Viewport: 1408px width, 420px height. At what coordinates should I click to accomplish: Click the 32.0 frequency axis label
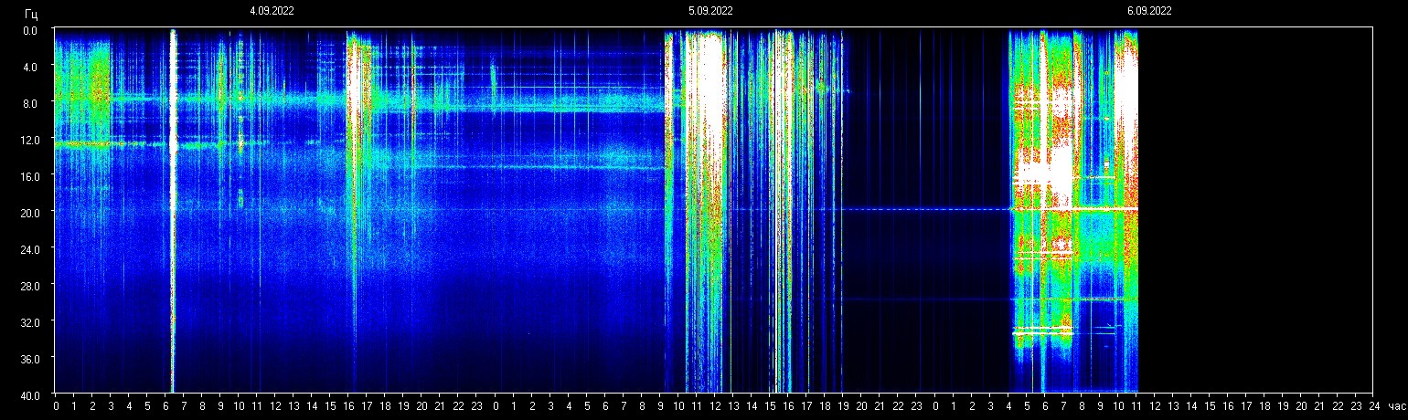point(30,322)
